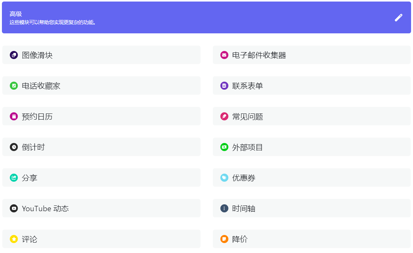Click the 电子邮件收集器 envelope icon

224,55
